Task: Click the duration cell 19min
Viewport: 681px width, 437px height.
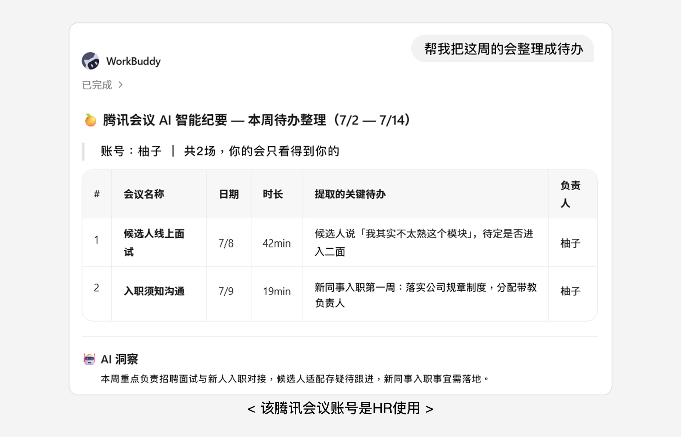Action: 277,291
